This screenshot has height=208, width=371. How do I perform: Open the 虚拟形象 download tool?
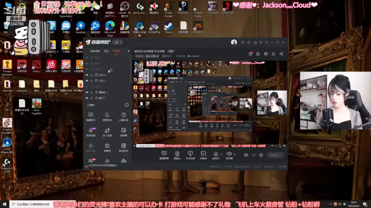[90, 147]
